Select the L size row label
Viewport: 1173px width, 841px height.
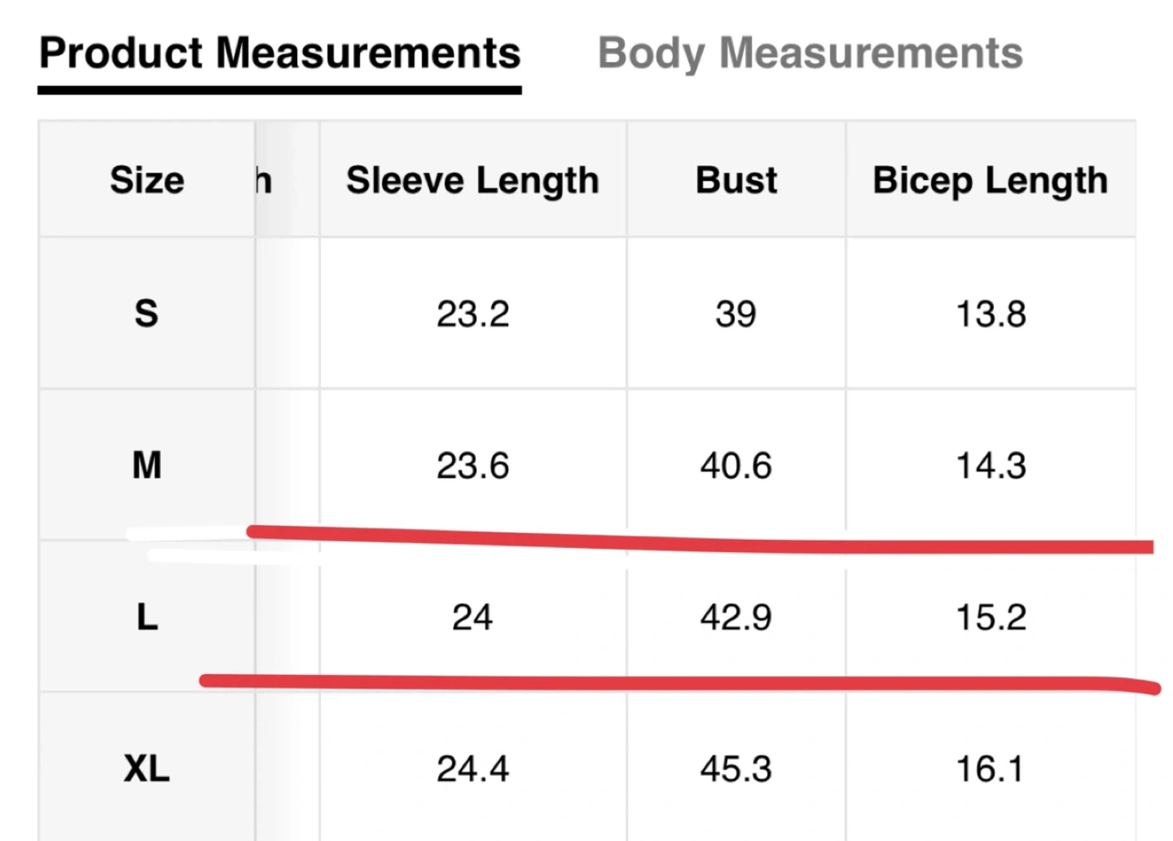pos(147,617)
